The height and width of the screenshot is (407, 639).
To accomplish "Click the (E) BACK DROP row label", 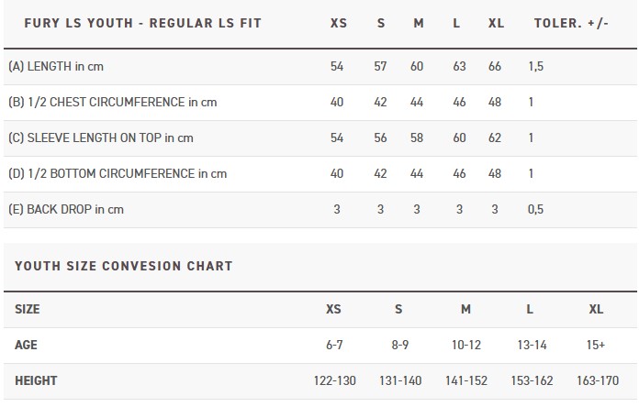I will pyautogui.click(x=66, y=210).
